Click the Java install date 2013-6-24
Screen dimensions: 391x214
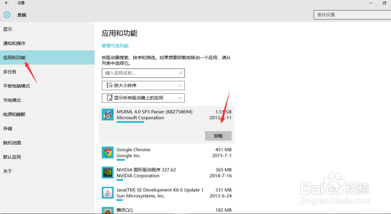point(221,196)
